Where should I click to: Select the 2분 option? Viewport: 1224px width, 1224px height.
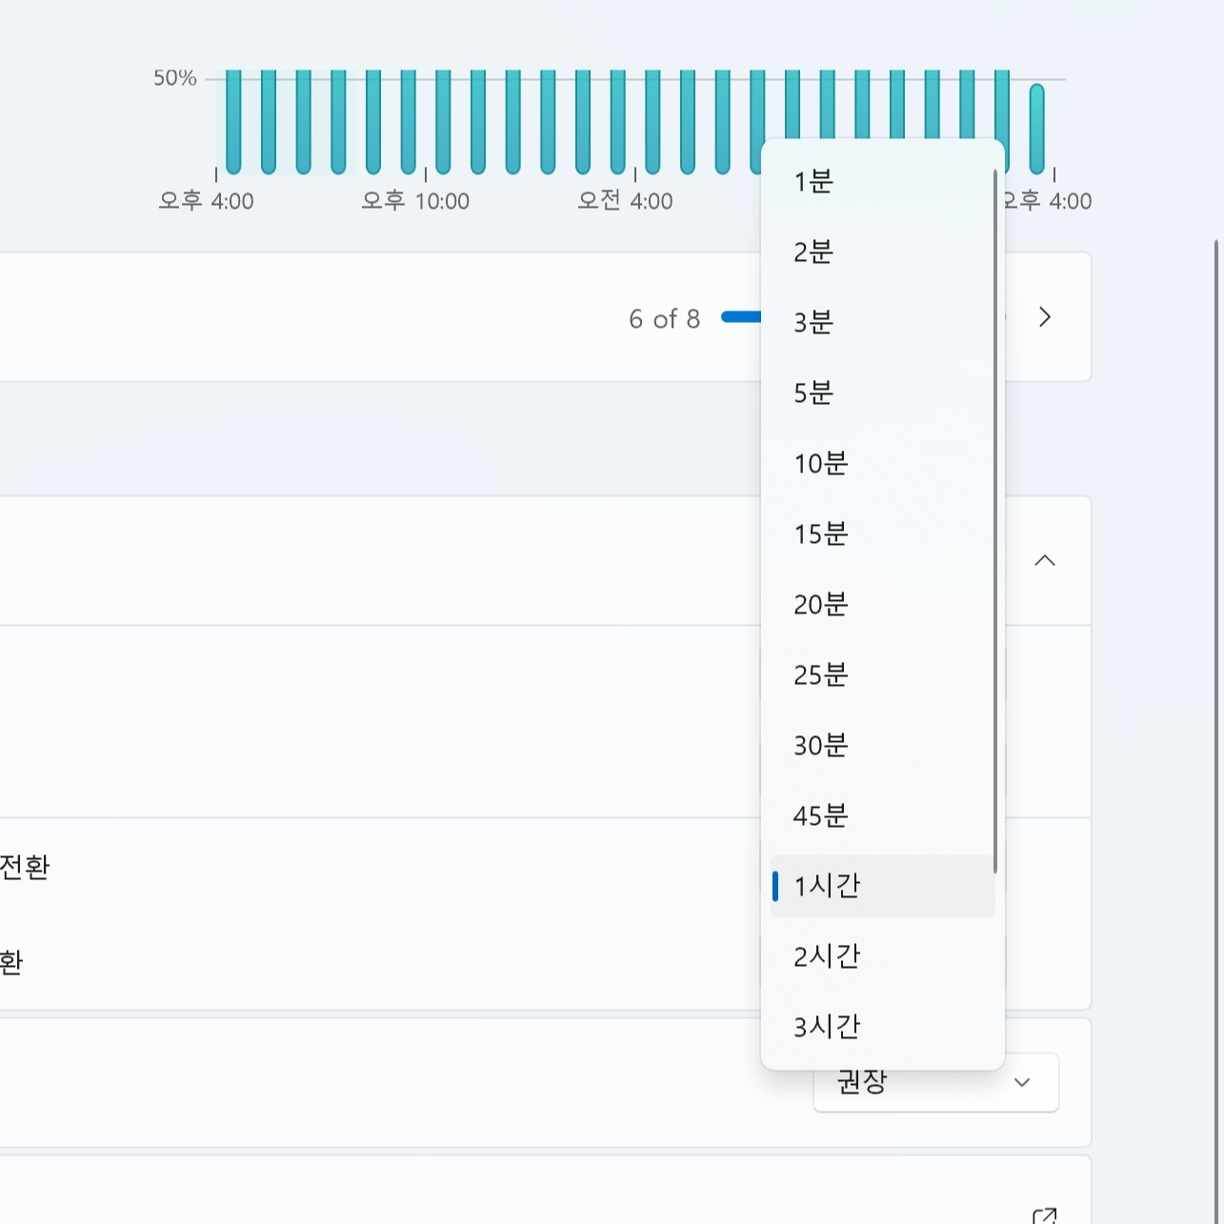point(883,252)
